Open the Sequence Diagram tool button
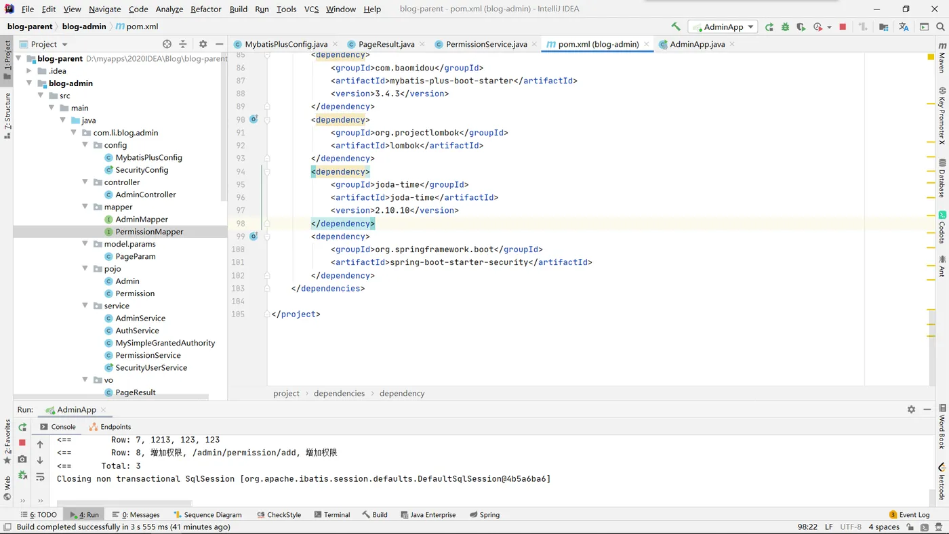Viewport: 949px width, 534px height. 207,514
